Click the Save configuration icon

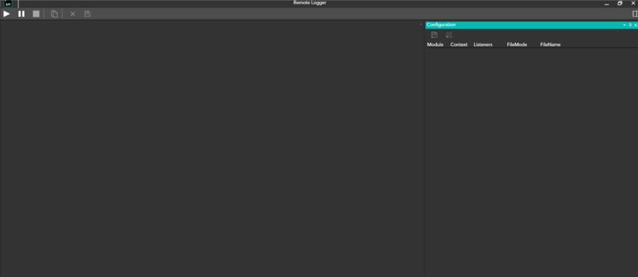434,34
